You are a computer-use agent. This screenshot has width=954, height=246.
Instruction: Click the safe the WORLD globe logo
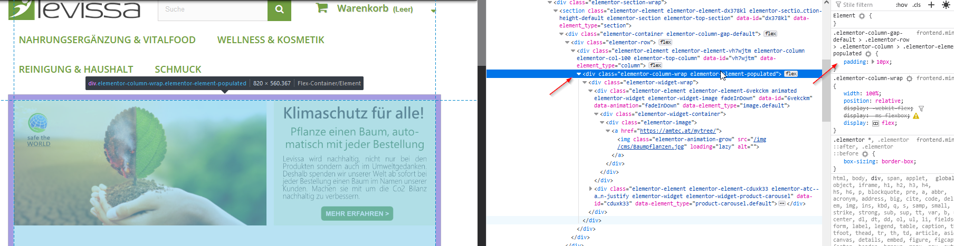(39, 130)
